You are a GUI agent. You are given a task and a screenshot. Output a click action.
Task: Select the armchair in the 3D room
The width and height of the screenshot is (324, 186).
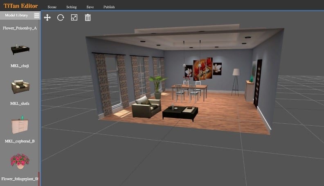(146, 107)
